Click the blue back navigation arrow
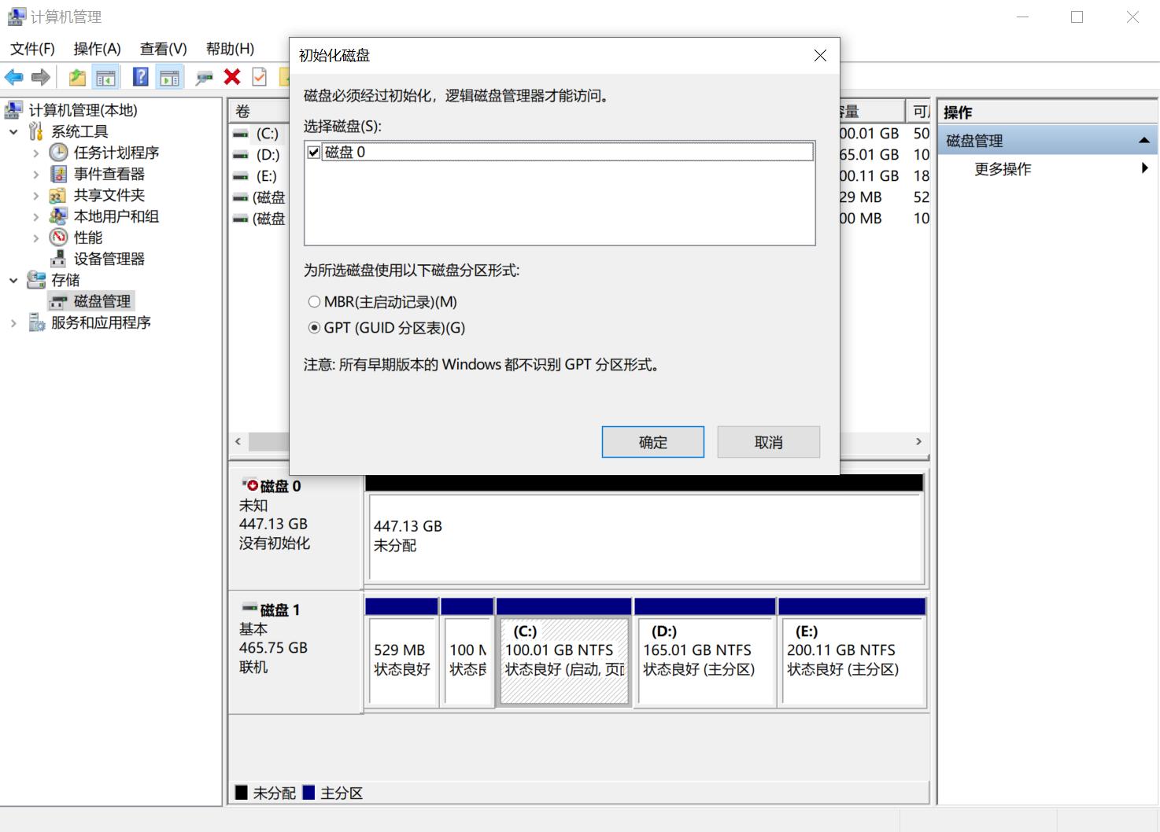The width and height of the screenshot is (1160, 832). point(13,76)
